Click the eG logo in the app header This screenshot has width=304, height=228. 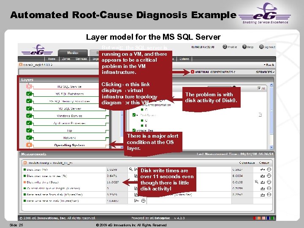[37, 50]
